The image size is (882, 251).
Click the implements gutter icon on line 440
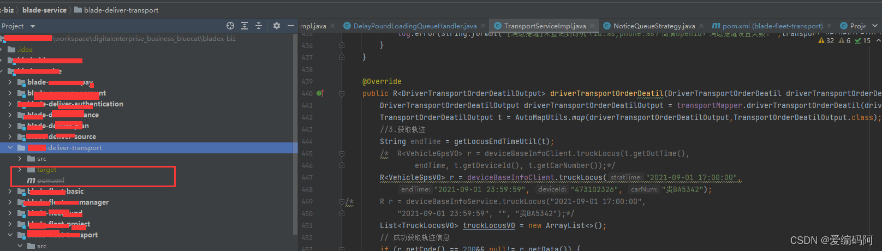pos(320,93)
